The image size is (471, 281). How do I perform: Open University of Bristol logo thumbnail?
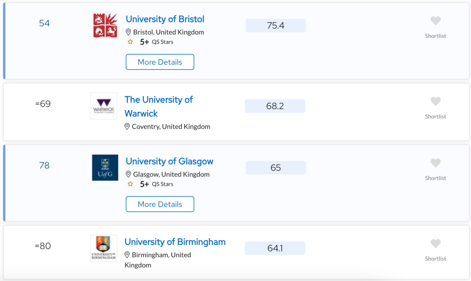pyautogui.click(x=105, y=26)
